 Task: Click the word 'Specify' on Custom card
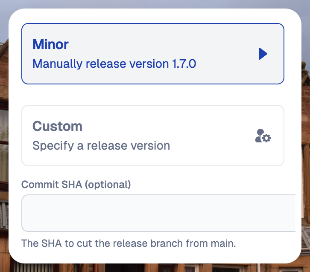tap(48, 146)
